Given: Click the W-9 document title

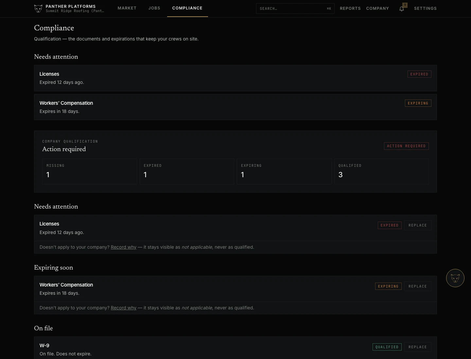Looking at the screenshot, I should (x=44, y=345).
